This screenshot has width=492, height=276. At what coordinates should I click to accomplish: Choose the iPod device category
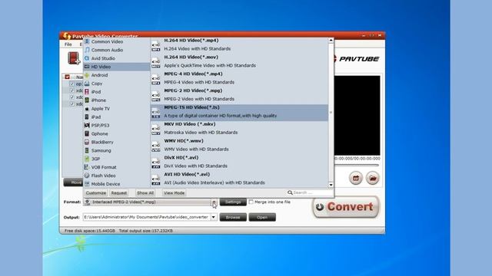(116, 92)
